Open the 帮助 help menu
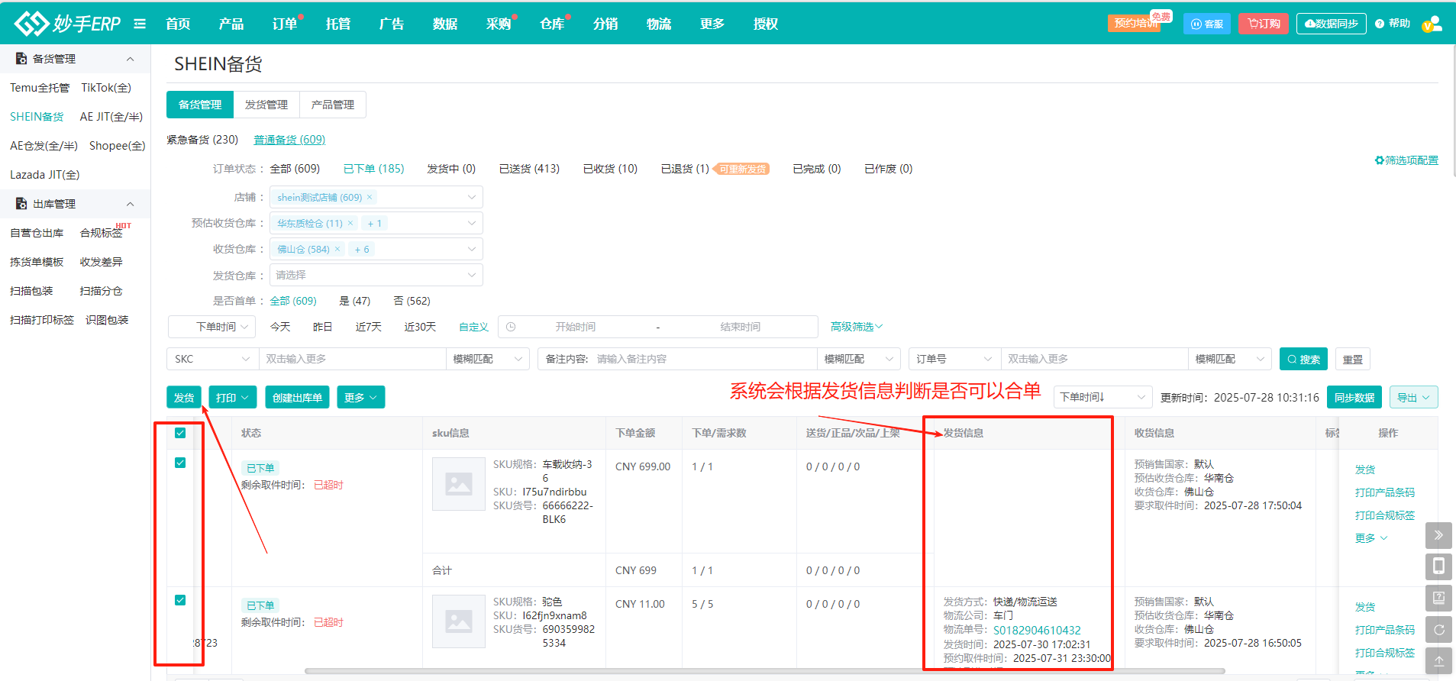 (1393, 24)
